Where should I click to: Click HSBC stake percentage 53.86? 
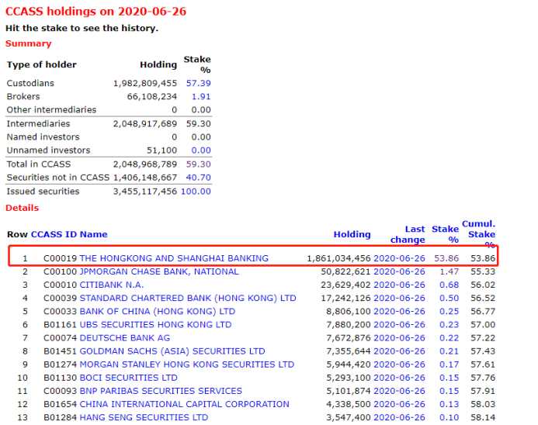click(x=445, y=258)
